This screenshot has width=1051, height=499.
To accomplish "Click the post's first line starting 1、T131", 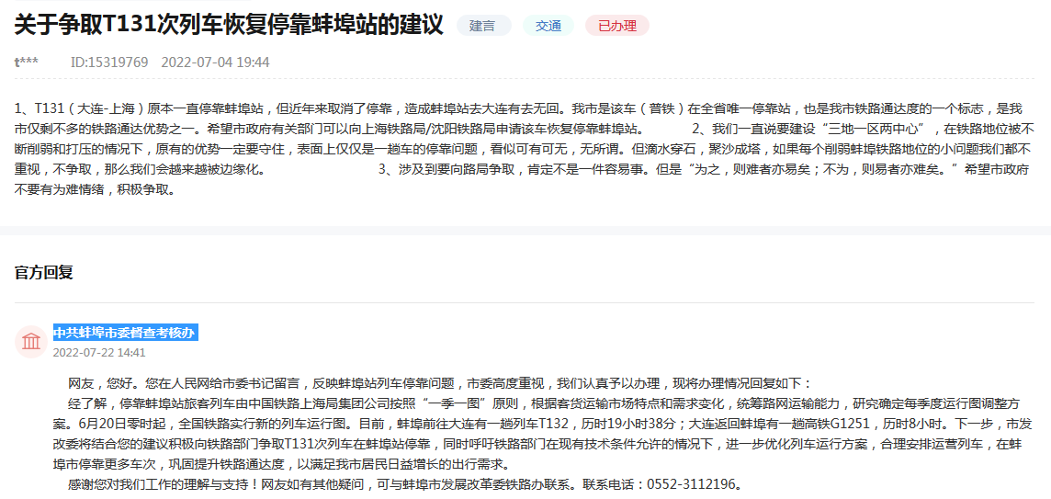I will [519, 108].
